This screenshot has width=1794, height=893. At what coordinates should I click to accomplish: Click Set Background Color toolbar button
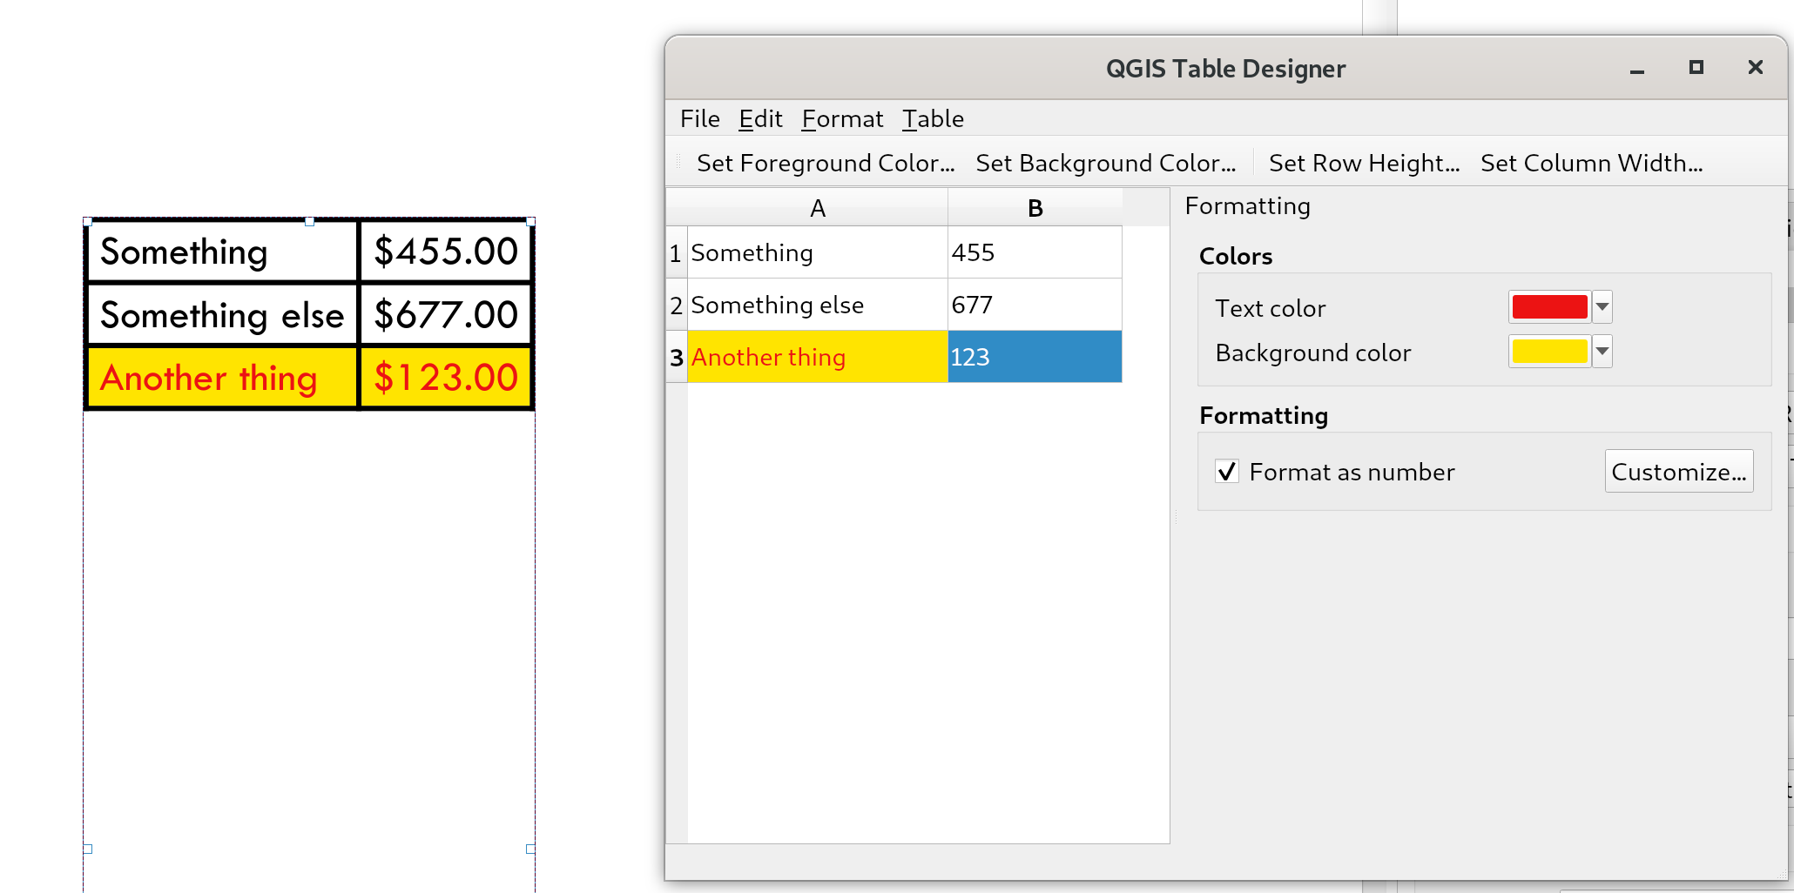(1105, 164)
